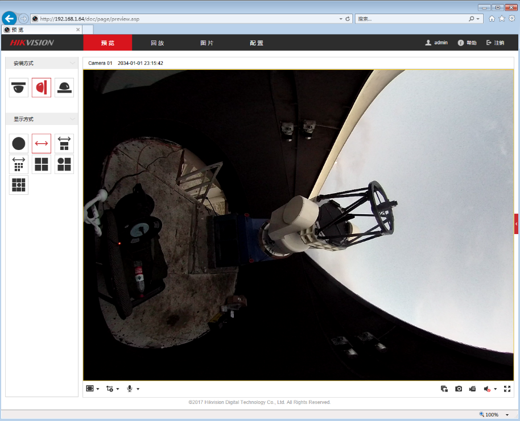Image resolution: width=520 pixels, height=421 pixels.
Task: Select the ceiling mount installation icon
Action: click(x=19, y=87)
